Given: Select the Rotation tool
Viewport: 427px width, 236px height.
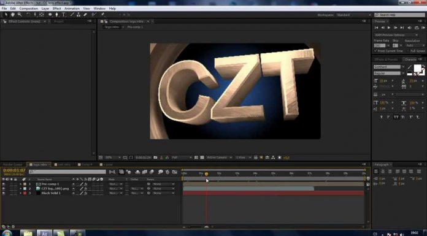Looking at the screenshot, I should tap(28, 15).
